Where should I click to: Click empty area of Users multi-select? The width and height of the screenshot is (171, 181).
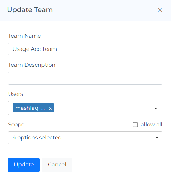[x=103, y=108]
